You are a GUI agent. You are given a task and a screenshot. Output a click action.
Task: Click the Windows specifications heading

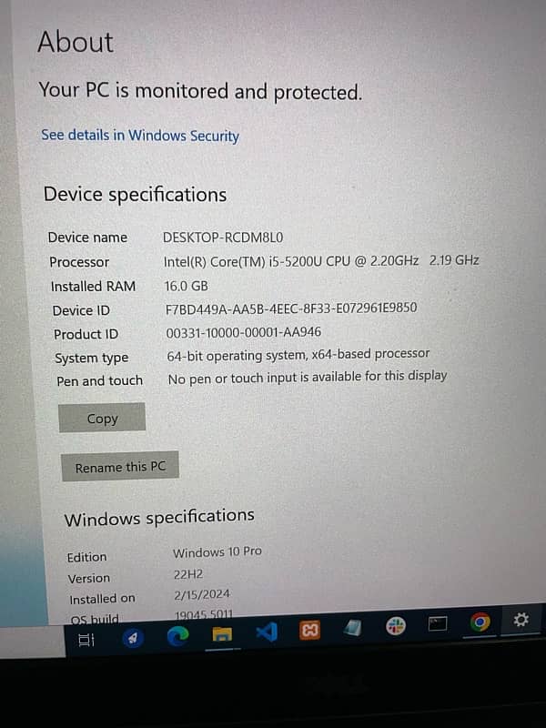coord(159,517)
